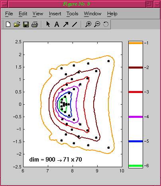Viewport: 161px width, 186px height.
Task: Click the y-axis label 2.5
Action: click(x=18, y=42)
